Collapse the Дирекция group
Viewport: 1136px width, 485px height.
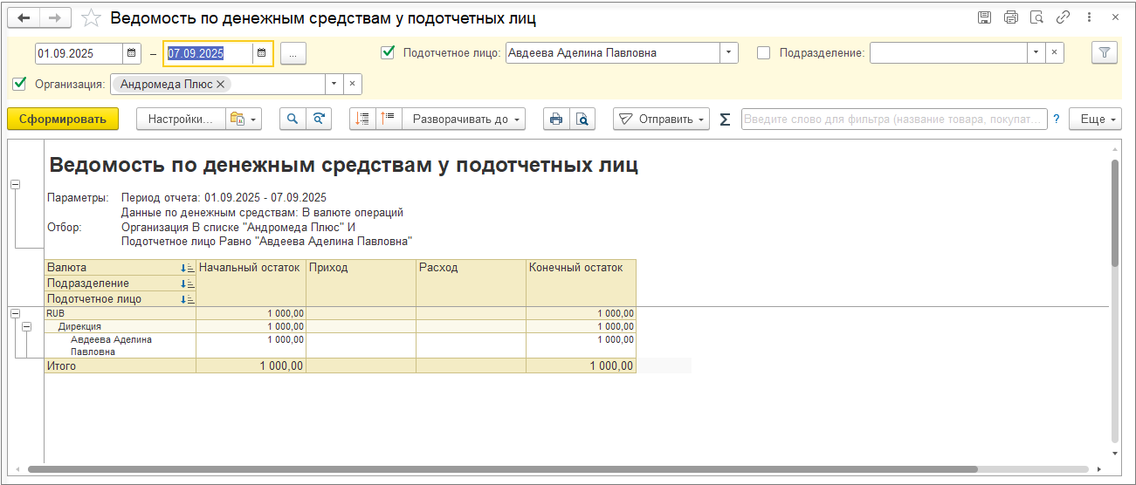[x=26, y=326]
